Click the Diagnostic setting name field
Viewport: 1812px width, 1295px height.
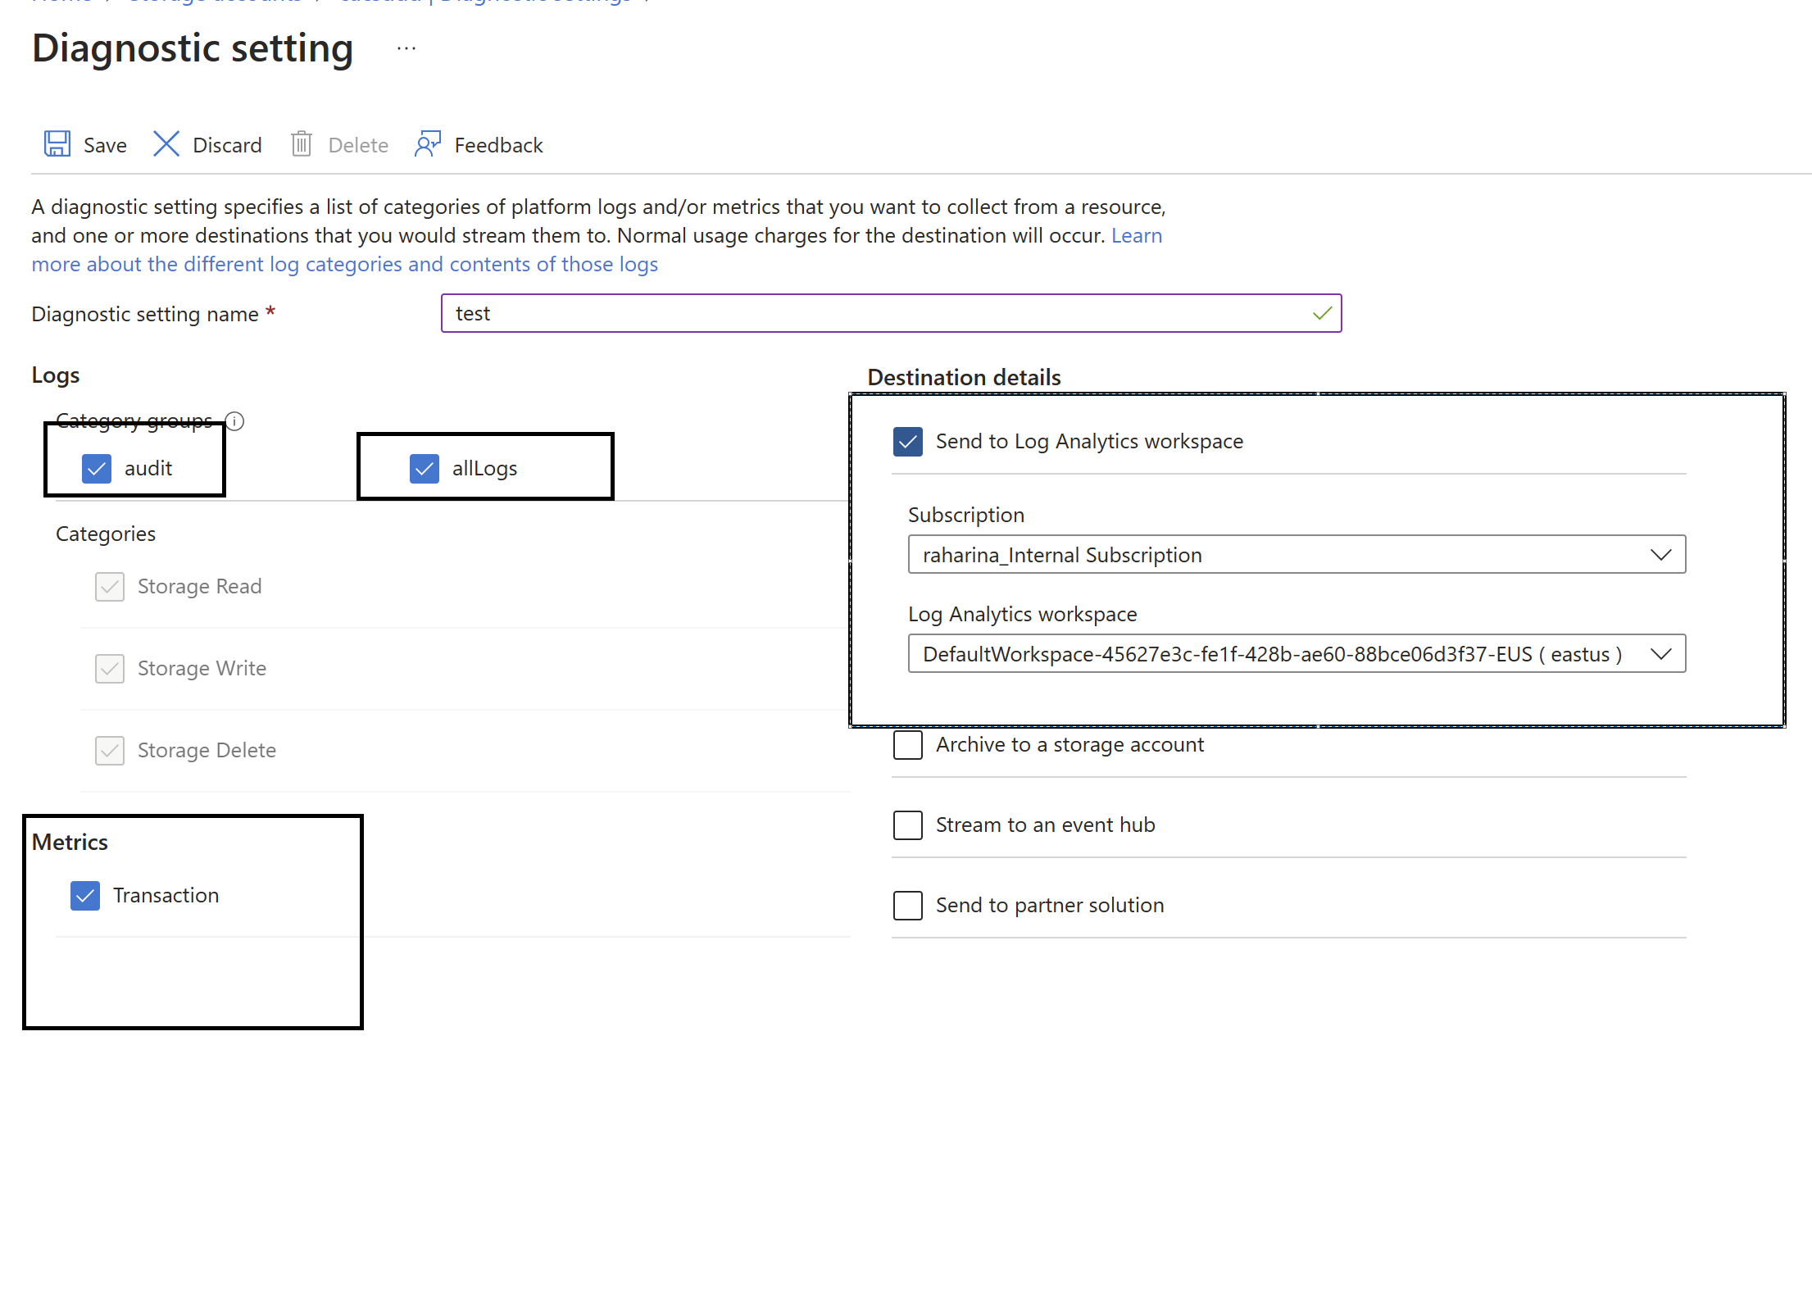pos(891,313)
